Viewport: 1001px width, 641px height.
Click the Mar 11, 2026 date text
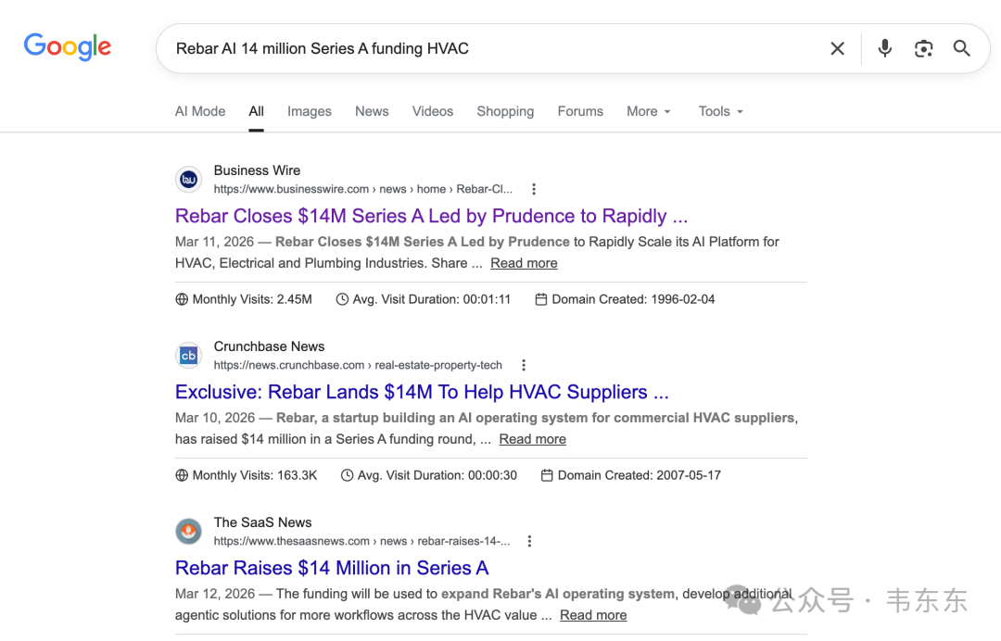pyautogui.click(x=214, y=242)
